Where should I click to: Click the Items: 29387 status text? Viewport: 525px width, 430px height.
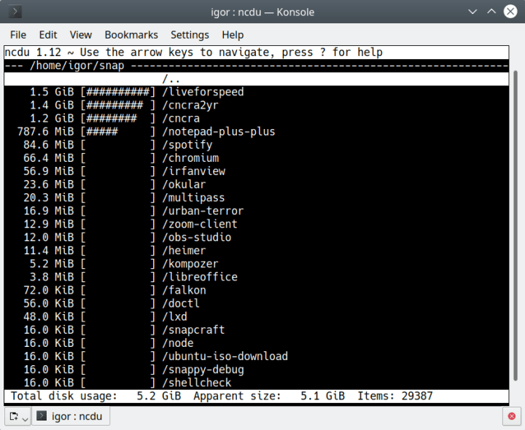point(395,396)
